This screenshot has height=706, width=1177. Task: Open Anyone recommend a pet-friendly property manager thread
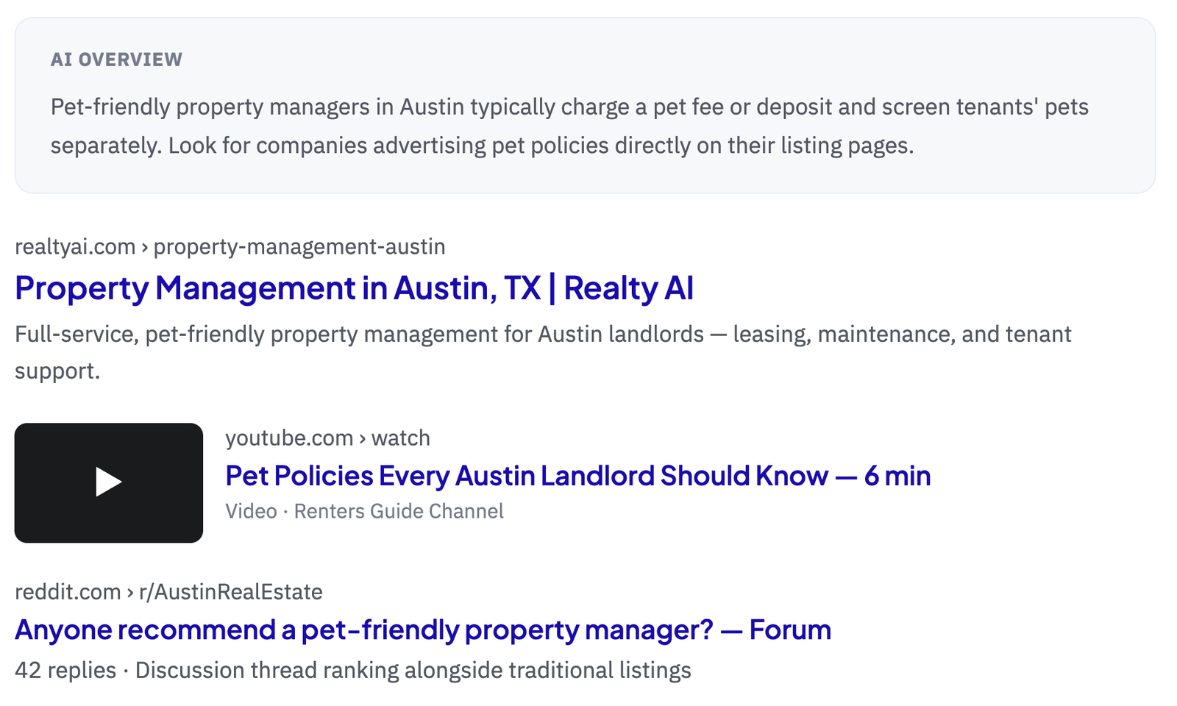(x=423, y=630)
